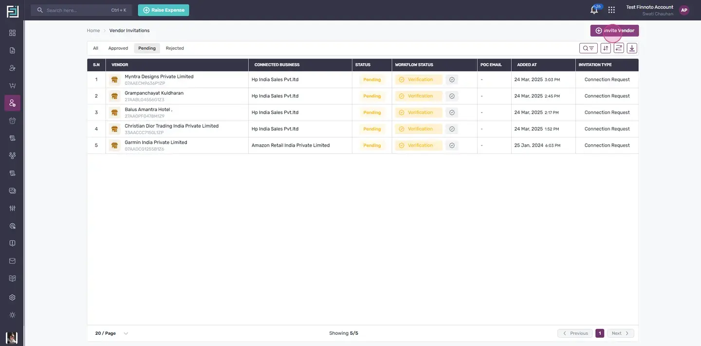
Task: Open the apps grid launcher icon
Action: click(611, 10)
